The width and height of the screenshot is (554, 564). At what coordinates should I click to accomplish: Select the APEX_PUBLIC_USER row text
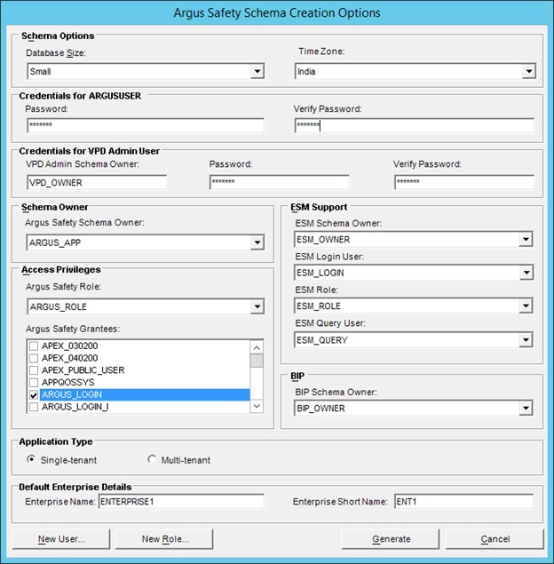[83, 370]
